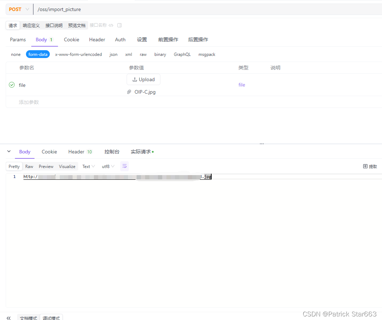Select the binary body type option

tap(160, 54)
